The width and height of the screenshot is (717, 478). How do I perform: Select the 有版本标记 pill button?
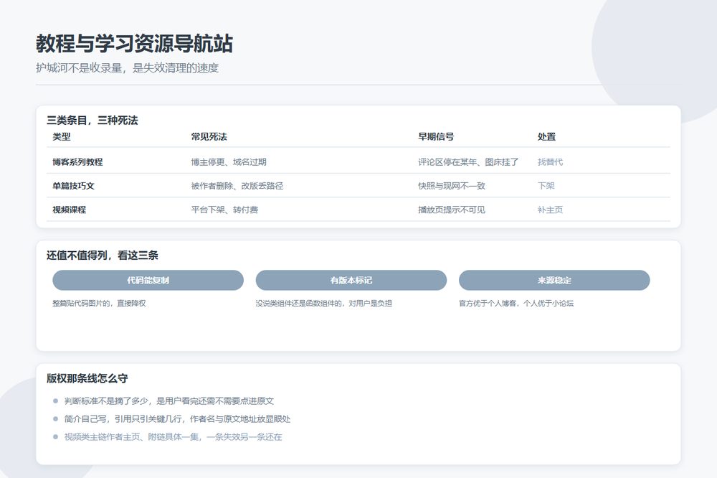click(351, 280)
